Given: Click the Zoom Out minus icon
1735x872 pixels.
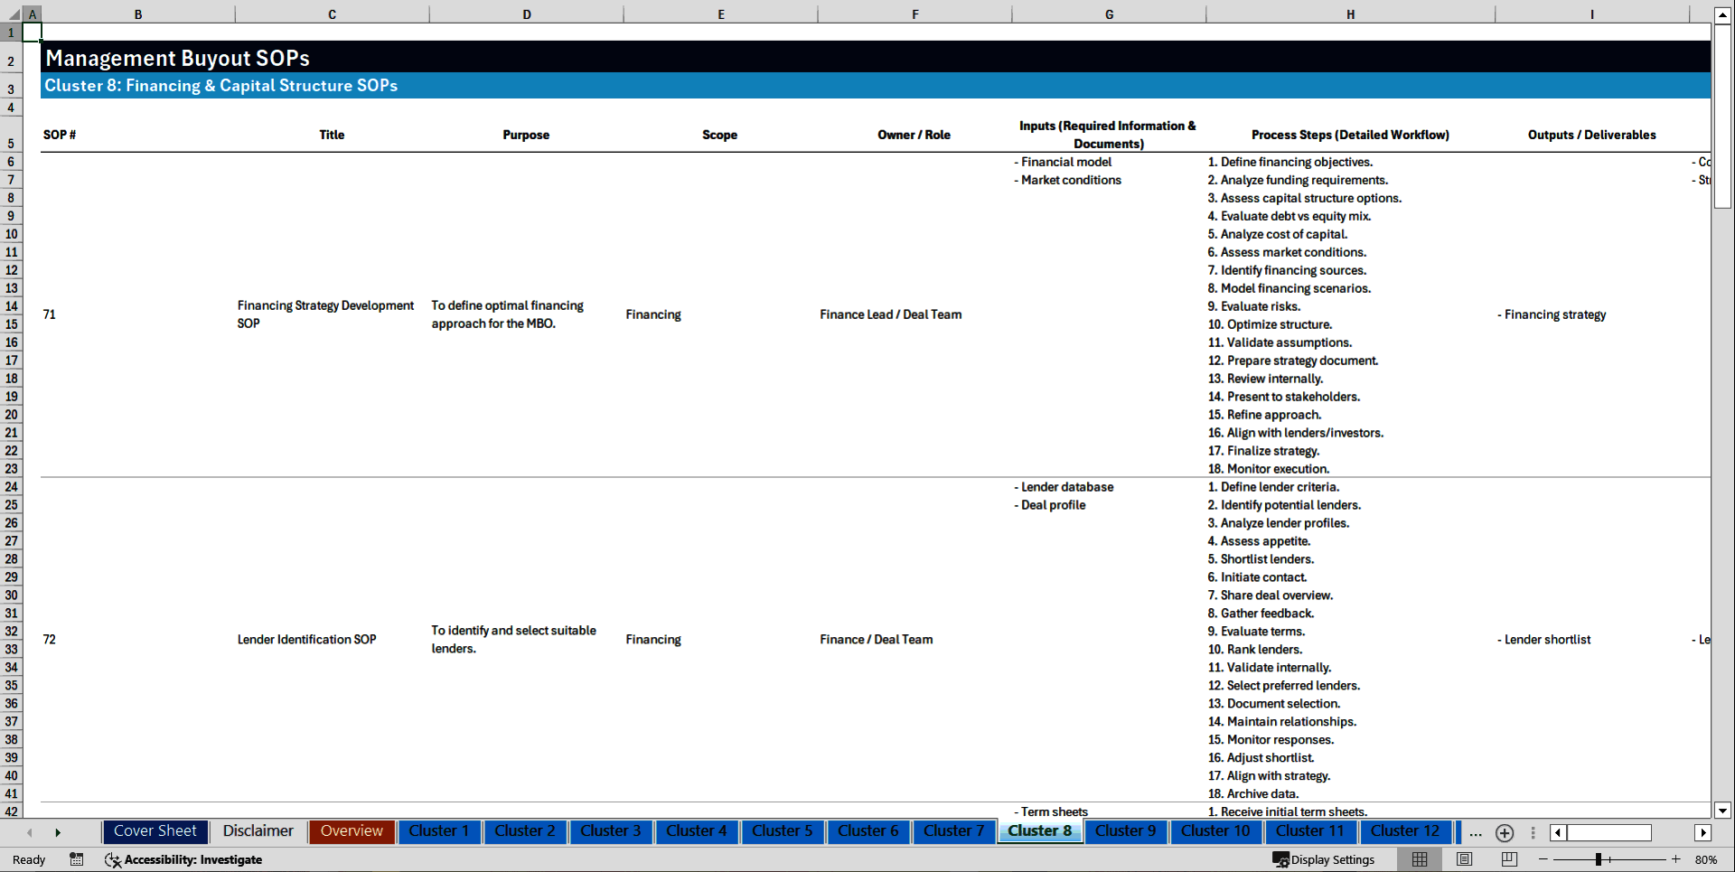Looking at the screenshot, I should pos(1543,859).
